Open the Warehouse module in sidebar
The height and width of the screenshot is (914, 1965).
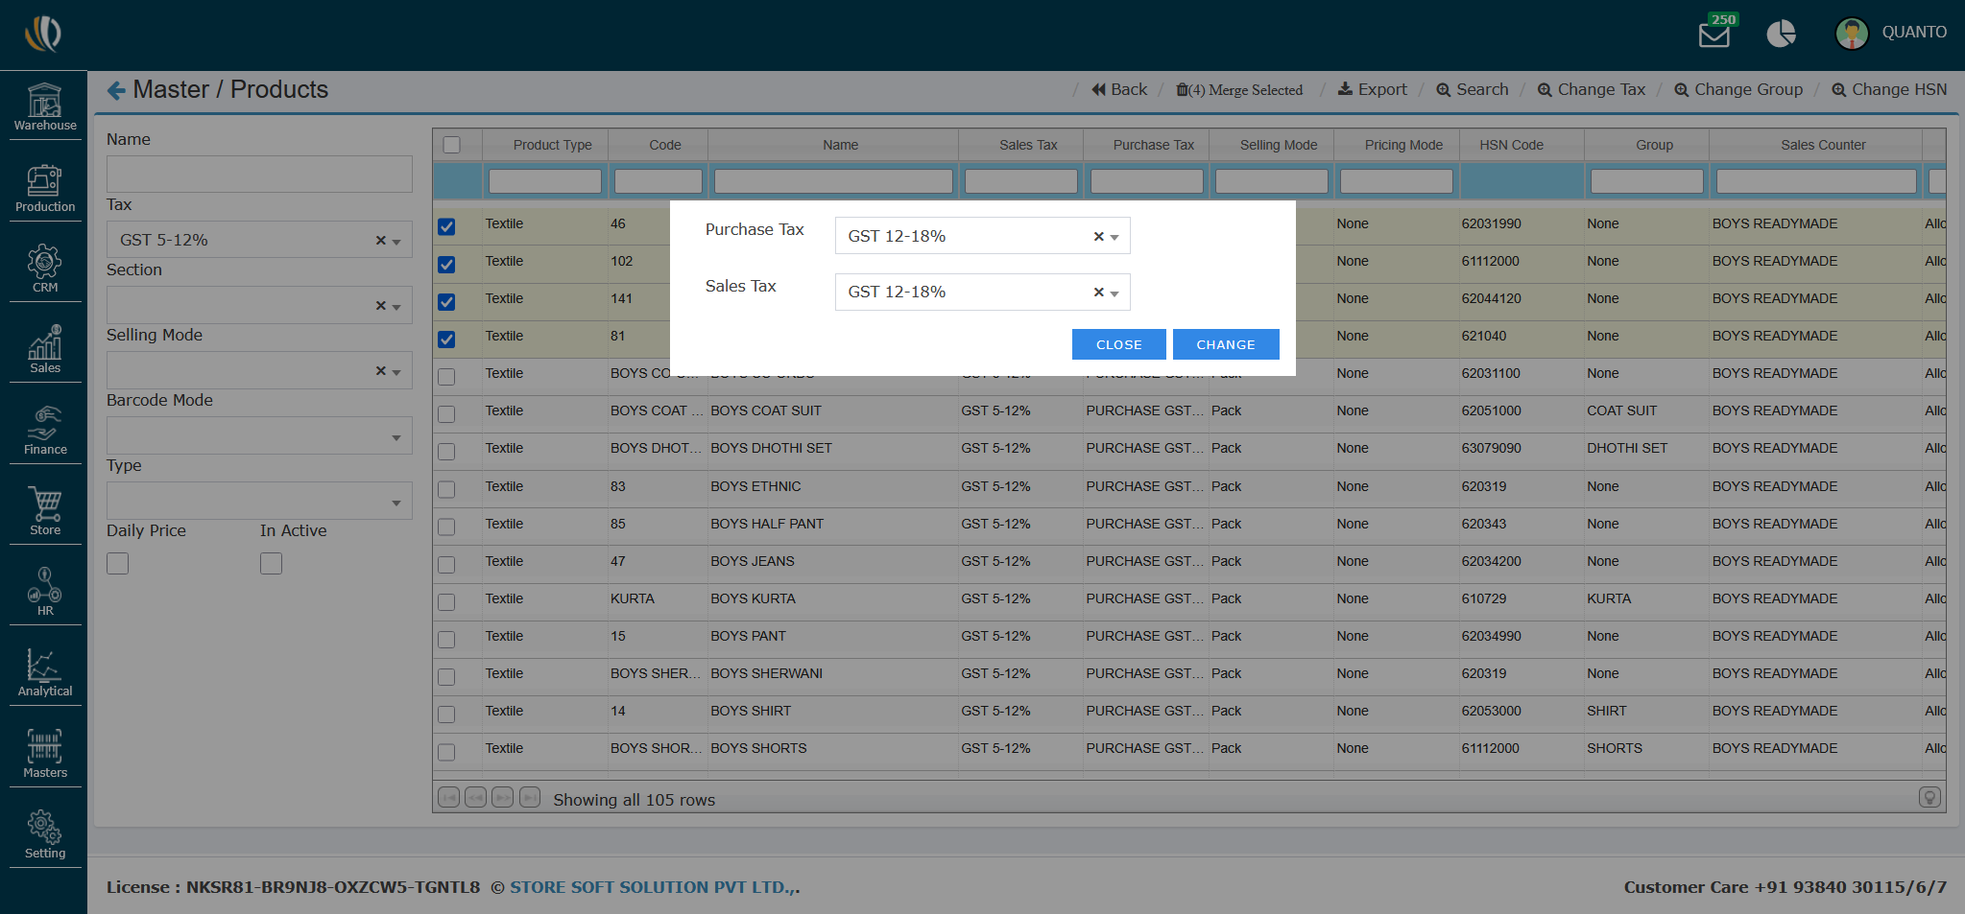coord(45,106)
